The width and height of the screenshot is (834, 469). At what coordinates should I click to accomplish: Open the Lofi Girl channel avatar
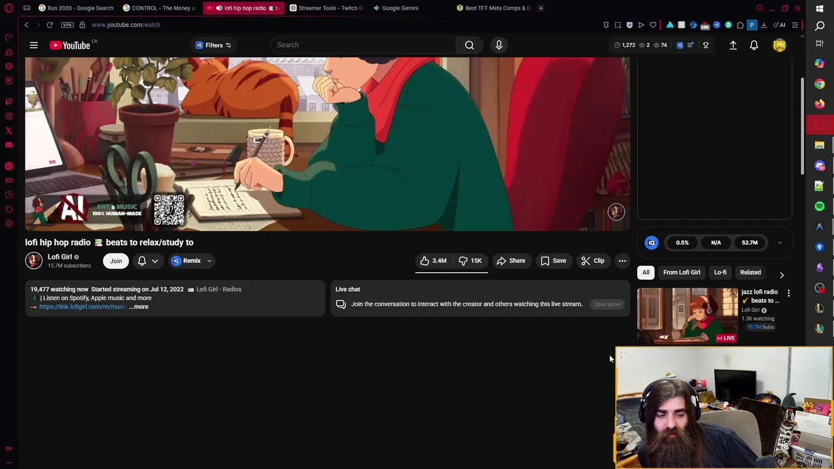point(33,261)
